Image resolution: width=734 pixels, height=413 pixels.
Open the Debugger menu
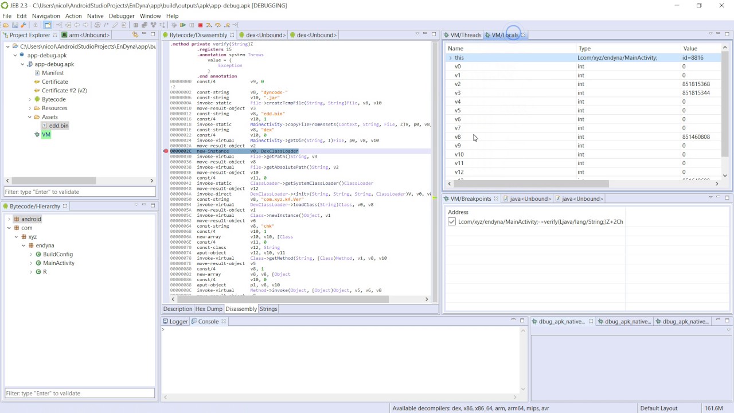click(x=121, y=15)
